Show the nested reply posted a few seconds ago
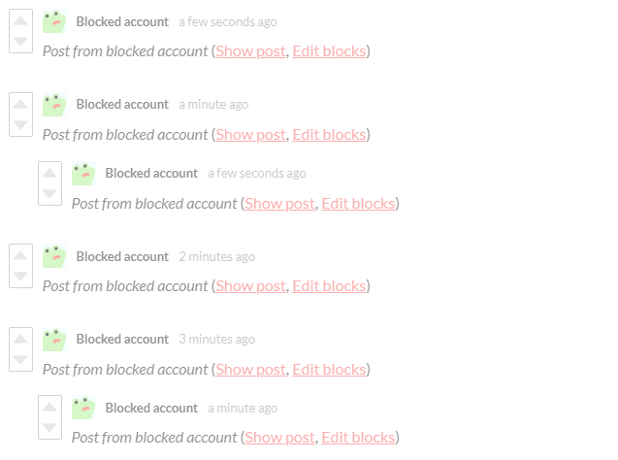 pos(279,204)
